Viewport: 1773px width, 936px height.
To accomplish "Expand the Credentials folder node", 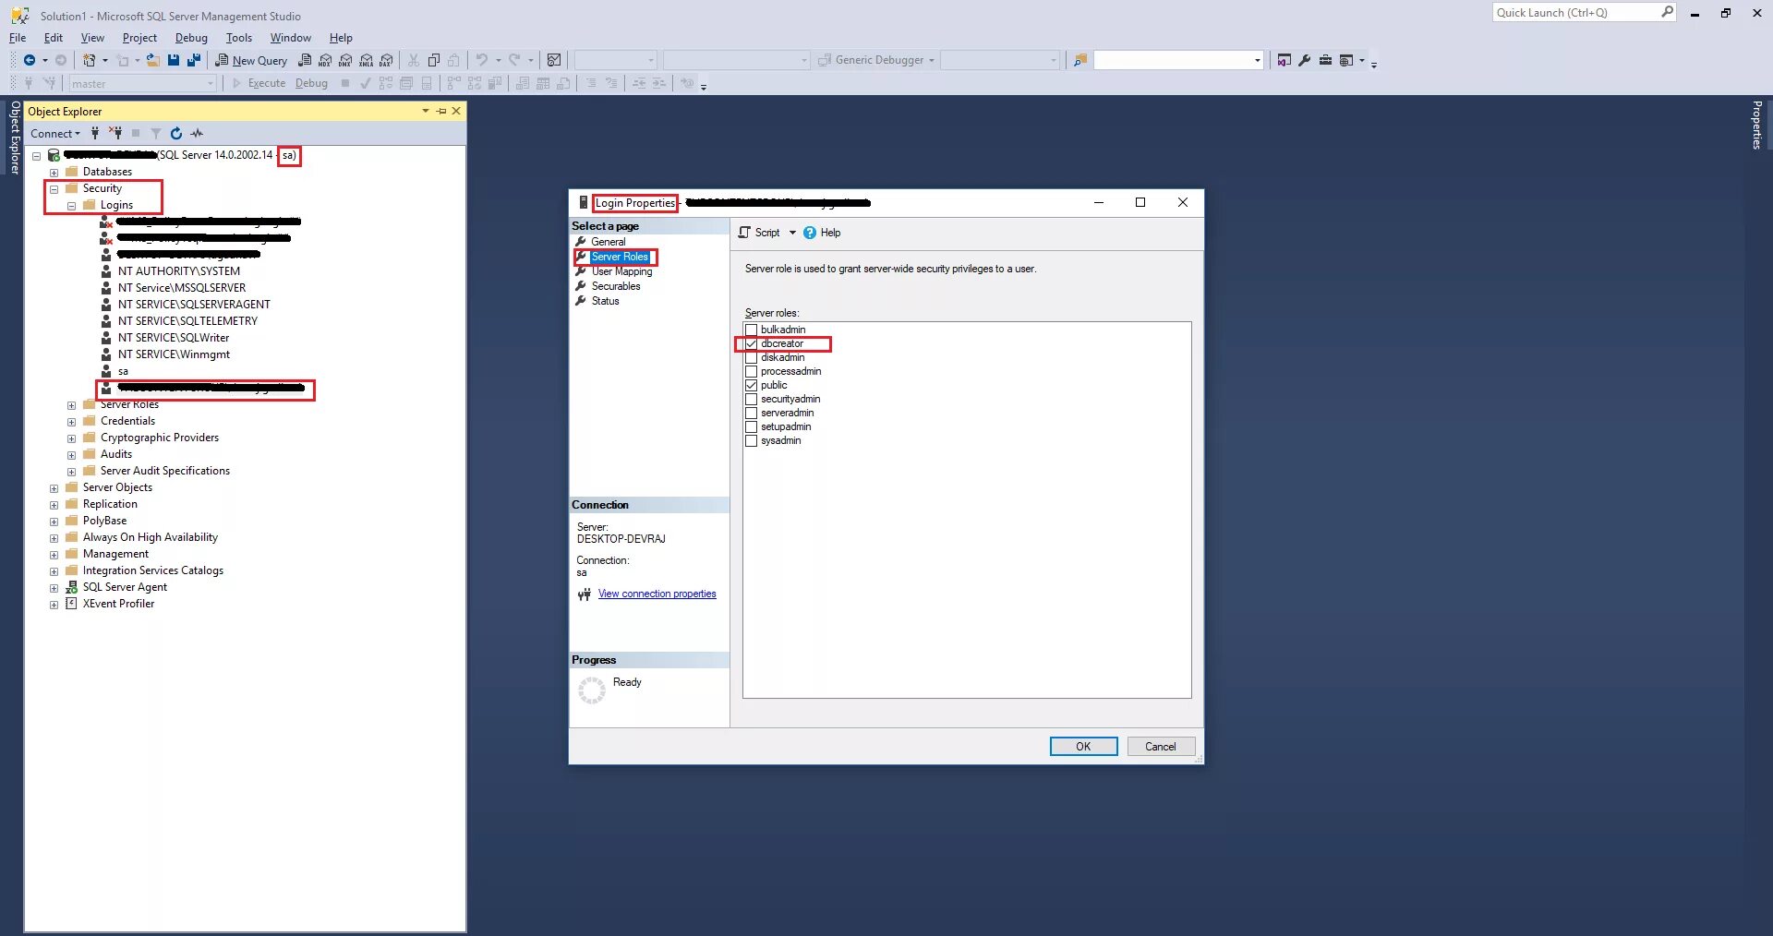I will click(71, 422).
